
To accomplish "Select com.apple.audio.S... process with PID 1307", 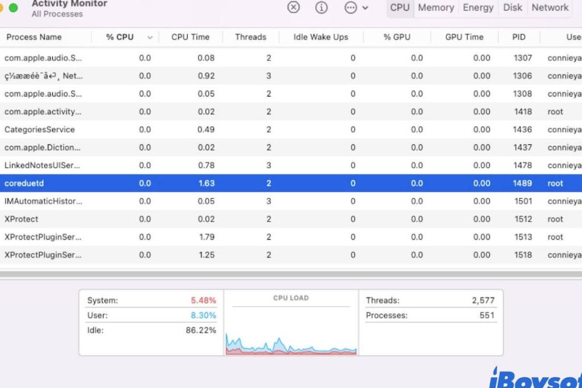I will pyautogui.click(x=291, y=58).
